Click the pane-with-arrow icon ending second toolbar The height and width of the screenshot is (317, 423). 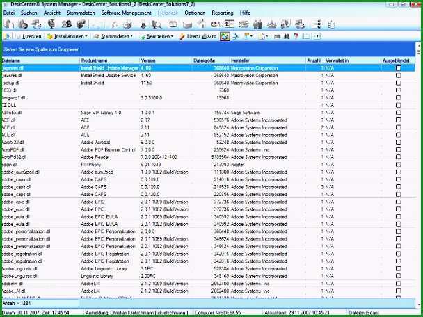317,36
